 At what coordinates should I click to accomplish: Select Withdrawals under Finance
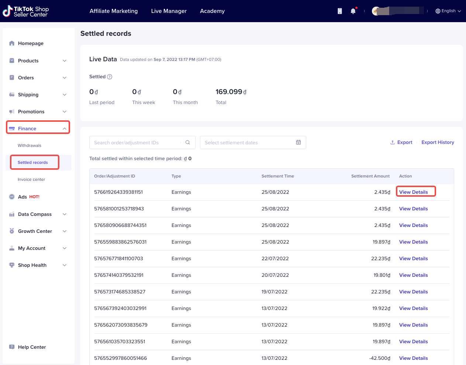(30, 145)
